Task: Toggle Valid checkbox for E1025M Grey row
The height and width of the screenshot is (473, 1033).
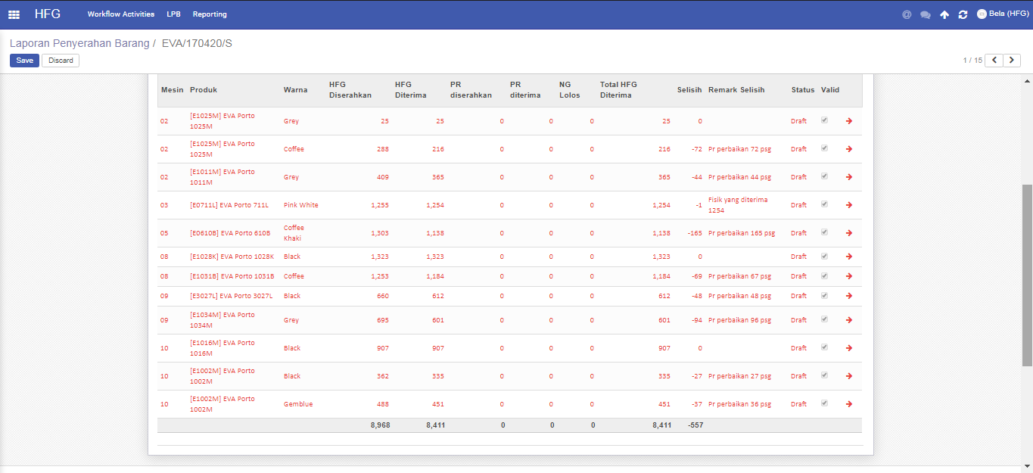Action: [824, 120]
